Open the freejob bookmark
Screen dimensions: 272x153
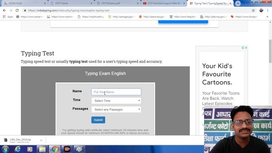183,17
